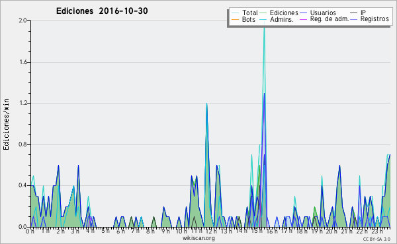
Task: Click the 'CC BY-SA 3.0' license text
Action: click(376, 239)
